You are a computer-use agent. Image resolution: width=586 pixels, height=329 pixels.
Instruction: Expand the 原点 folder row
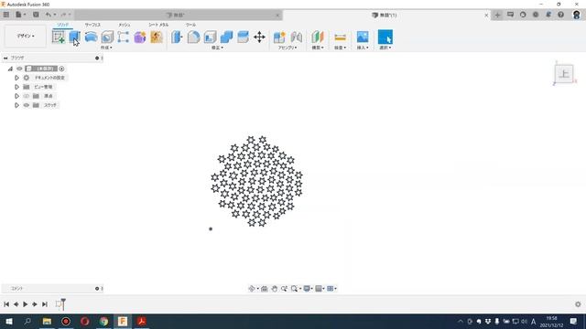(16, 96)
